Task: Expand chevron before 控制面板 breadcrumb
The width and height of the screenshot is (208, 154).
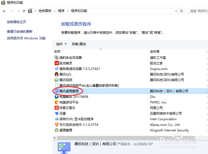Action: 35,11
